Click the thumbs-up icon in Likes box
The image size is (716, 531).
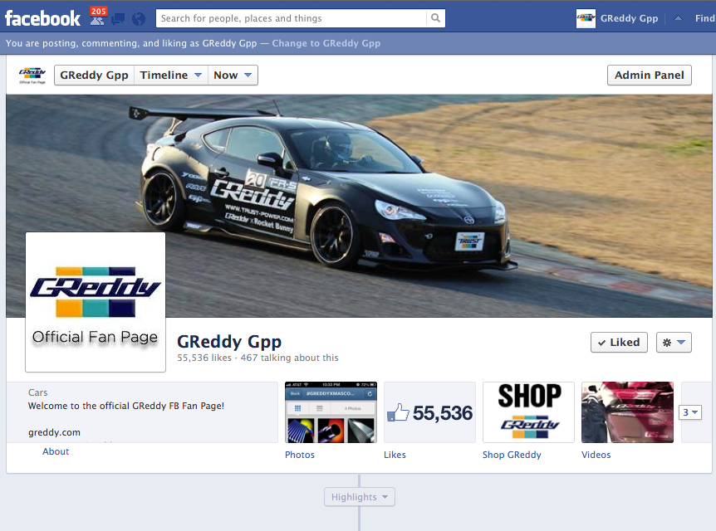point(398,413)
